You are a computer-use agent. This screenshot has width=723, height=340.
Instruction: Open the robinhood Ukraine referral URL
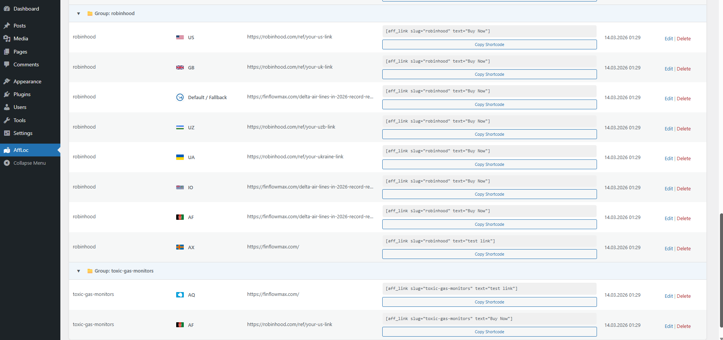point(295,156)
